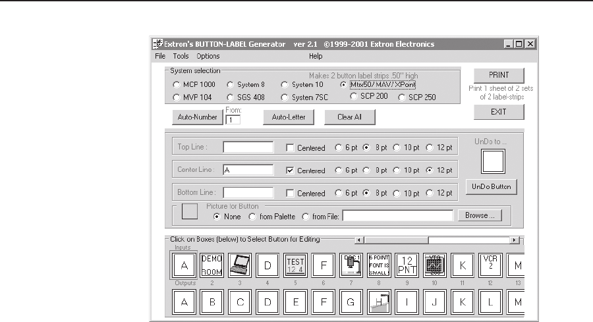Select the document camera input button 7

(351, 265)
